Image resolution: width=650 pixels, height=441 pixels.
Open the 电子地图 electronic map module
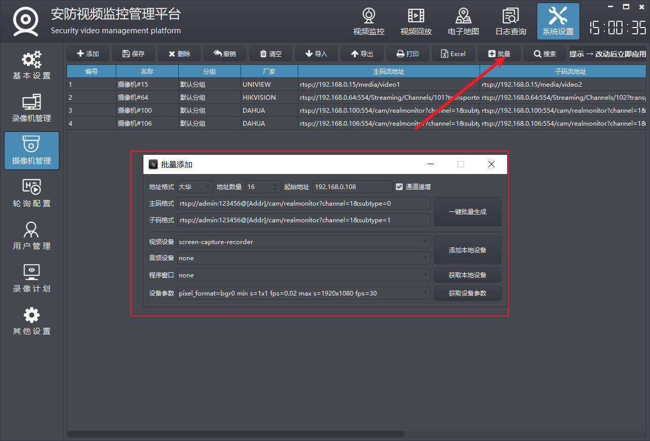[x=463, y=21]
